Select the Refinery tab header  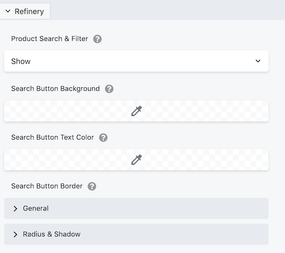(x=25, y=11)
